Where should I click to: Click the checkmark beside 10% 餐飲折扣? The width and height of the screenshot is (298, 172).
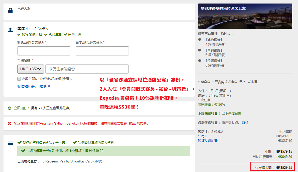tap(19, 34)
